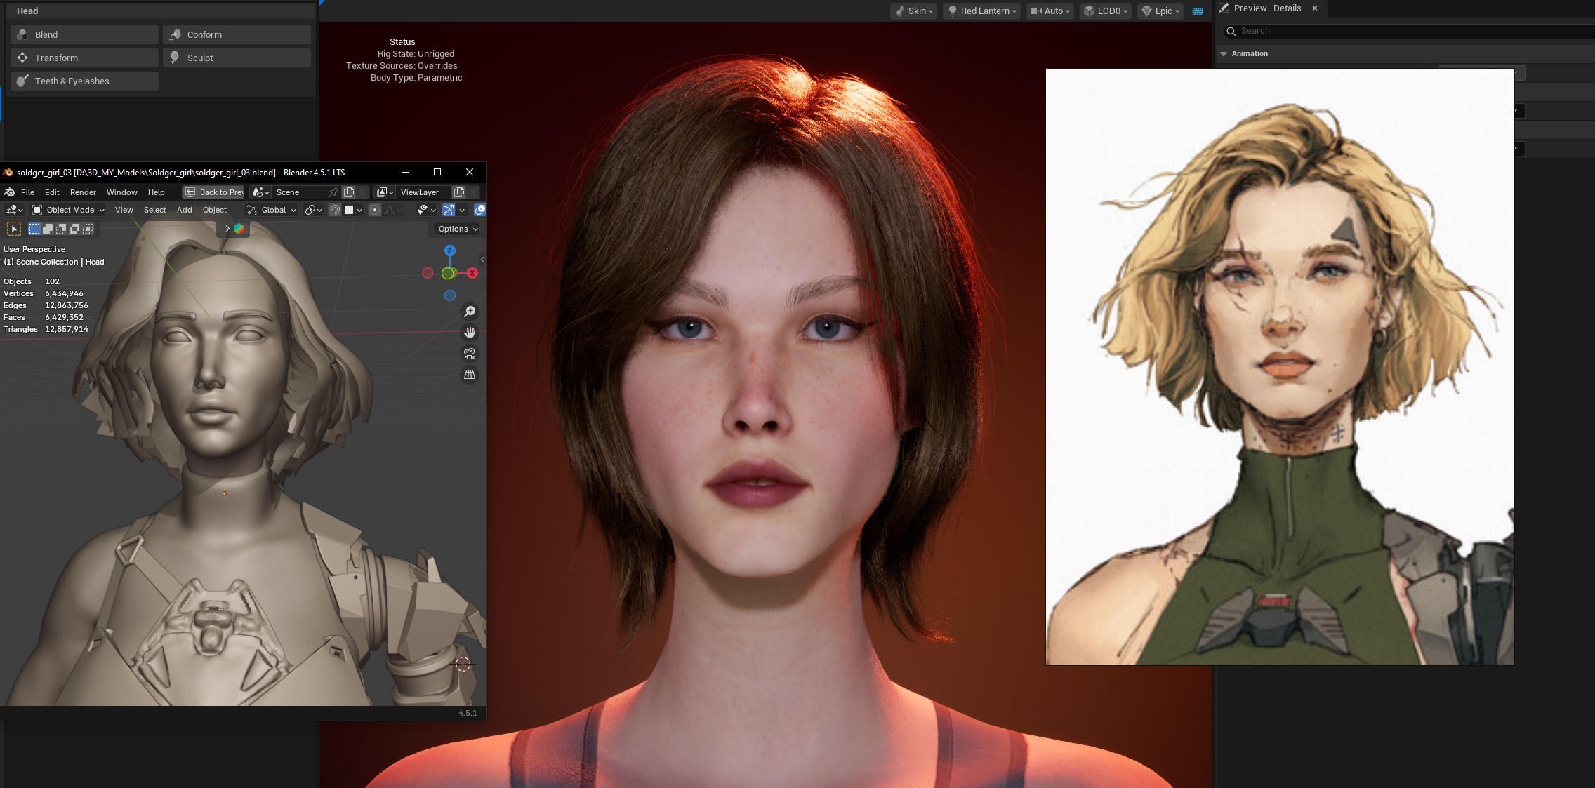Toggle snapping magnet in Blender header
1595x788 pixels.
click(x=335, y=210)
